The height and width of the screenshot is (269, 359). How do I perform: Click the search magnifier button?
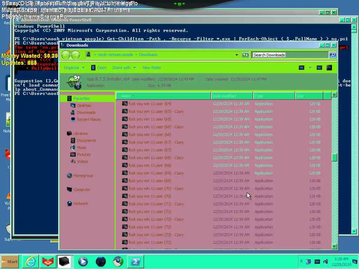333,55
